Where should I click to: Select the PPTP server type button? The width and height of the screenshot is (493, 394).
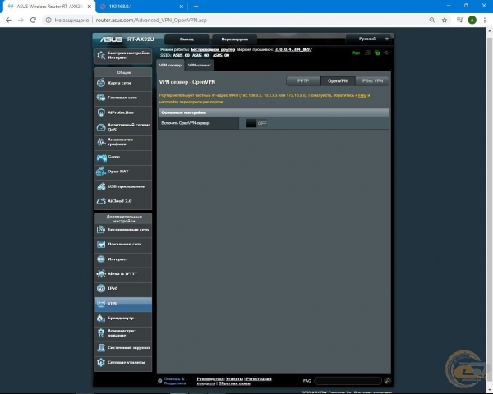(x=302, y=81)
